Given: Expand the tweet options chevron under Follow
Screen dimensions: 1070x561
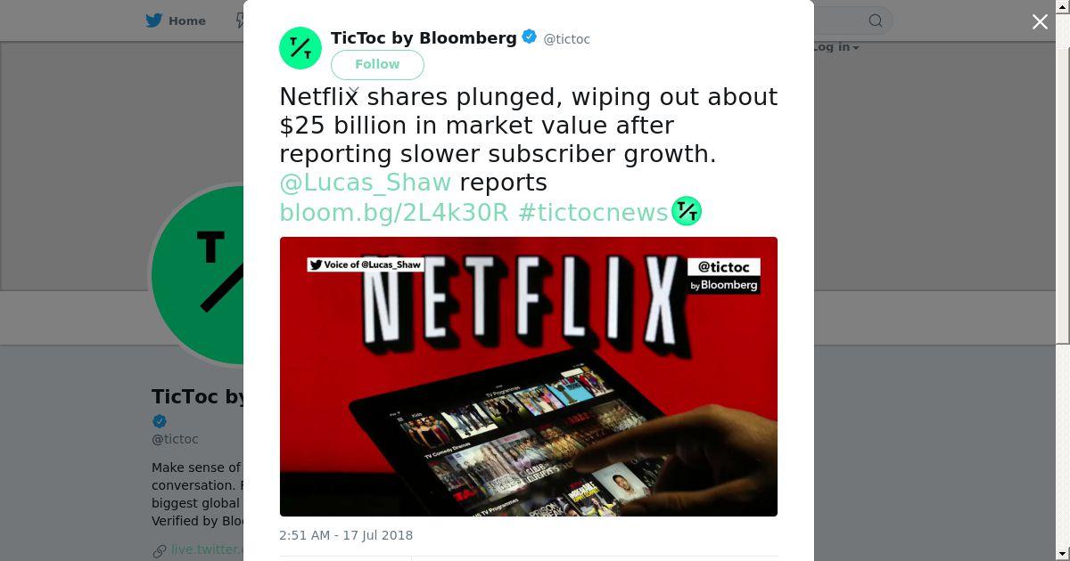Looking at the screenshot, I should click(353, 91).
